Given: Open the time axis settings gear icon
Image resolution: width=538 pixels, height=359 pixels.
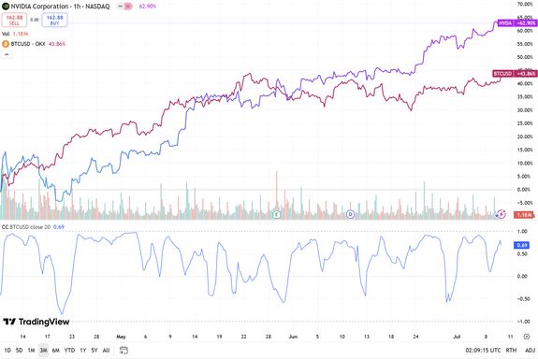Looking at the screenshot, I should click(x=527, y=337).
